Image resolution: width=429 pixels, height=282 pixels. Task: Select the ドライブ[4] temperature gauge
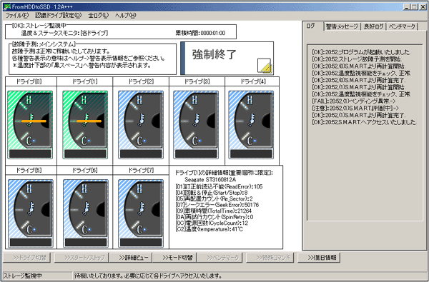(251, 125)
